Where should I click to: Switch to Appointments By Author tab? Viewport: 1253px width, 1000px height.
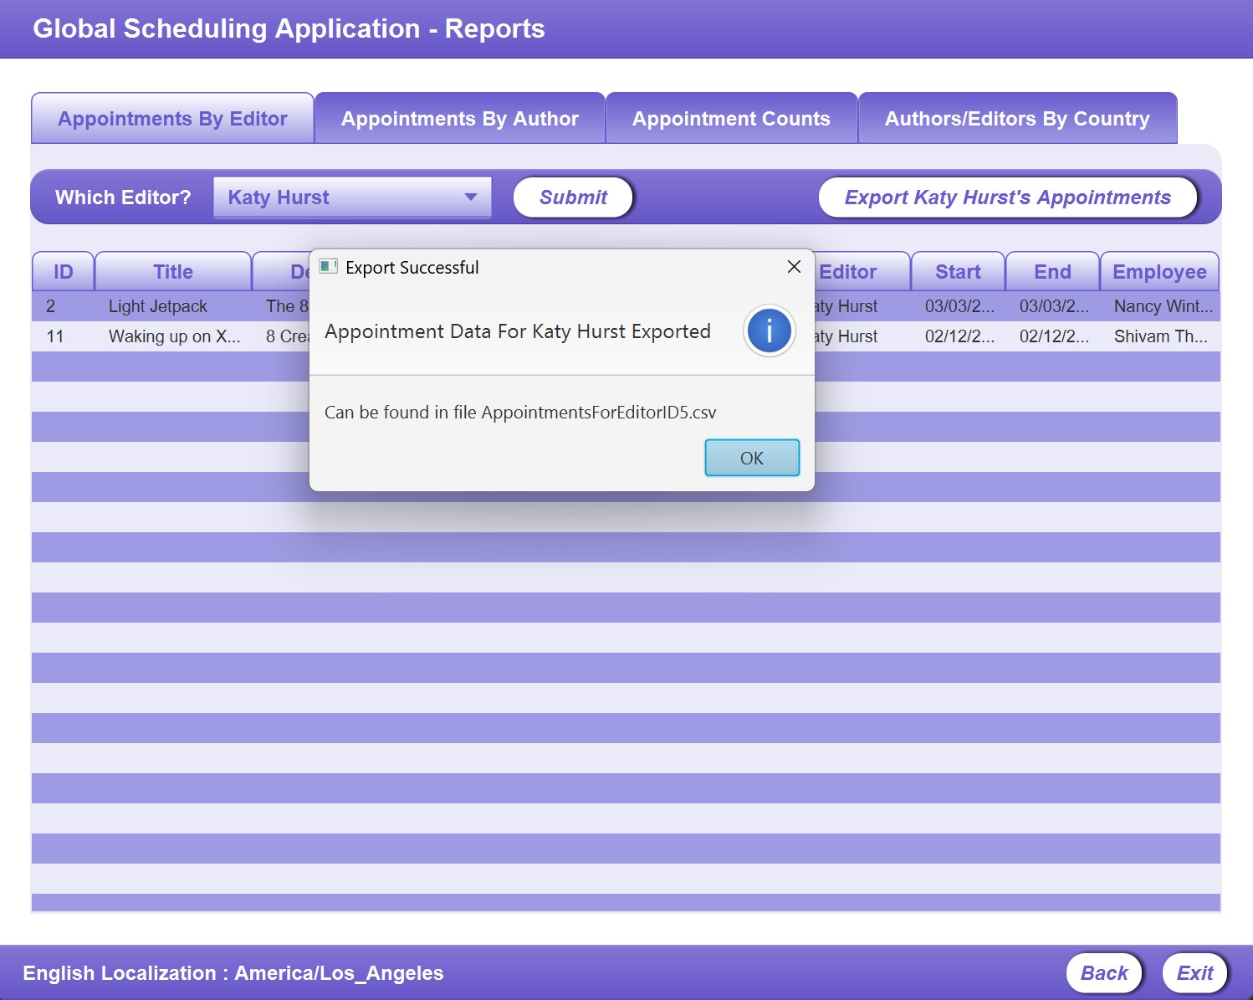pyautogui.click(x=459, y=119)
